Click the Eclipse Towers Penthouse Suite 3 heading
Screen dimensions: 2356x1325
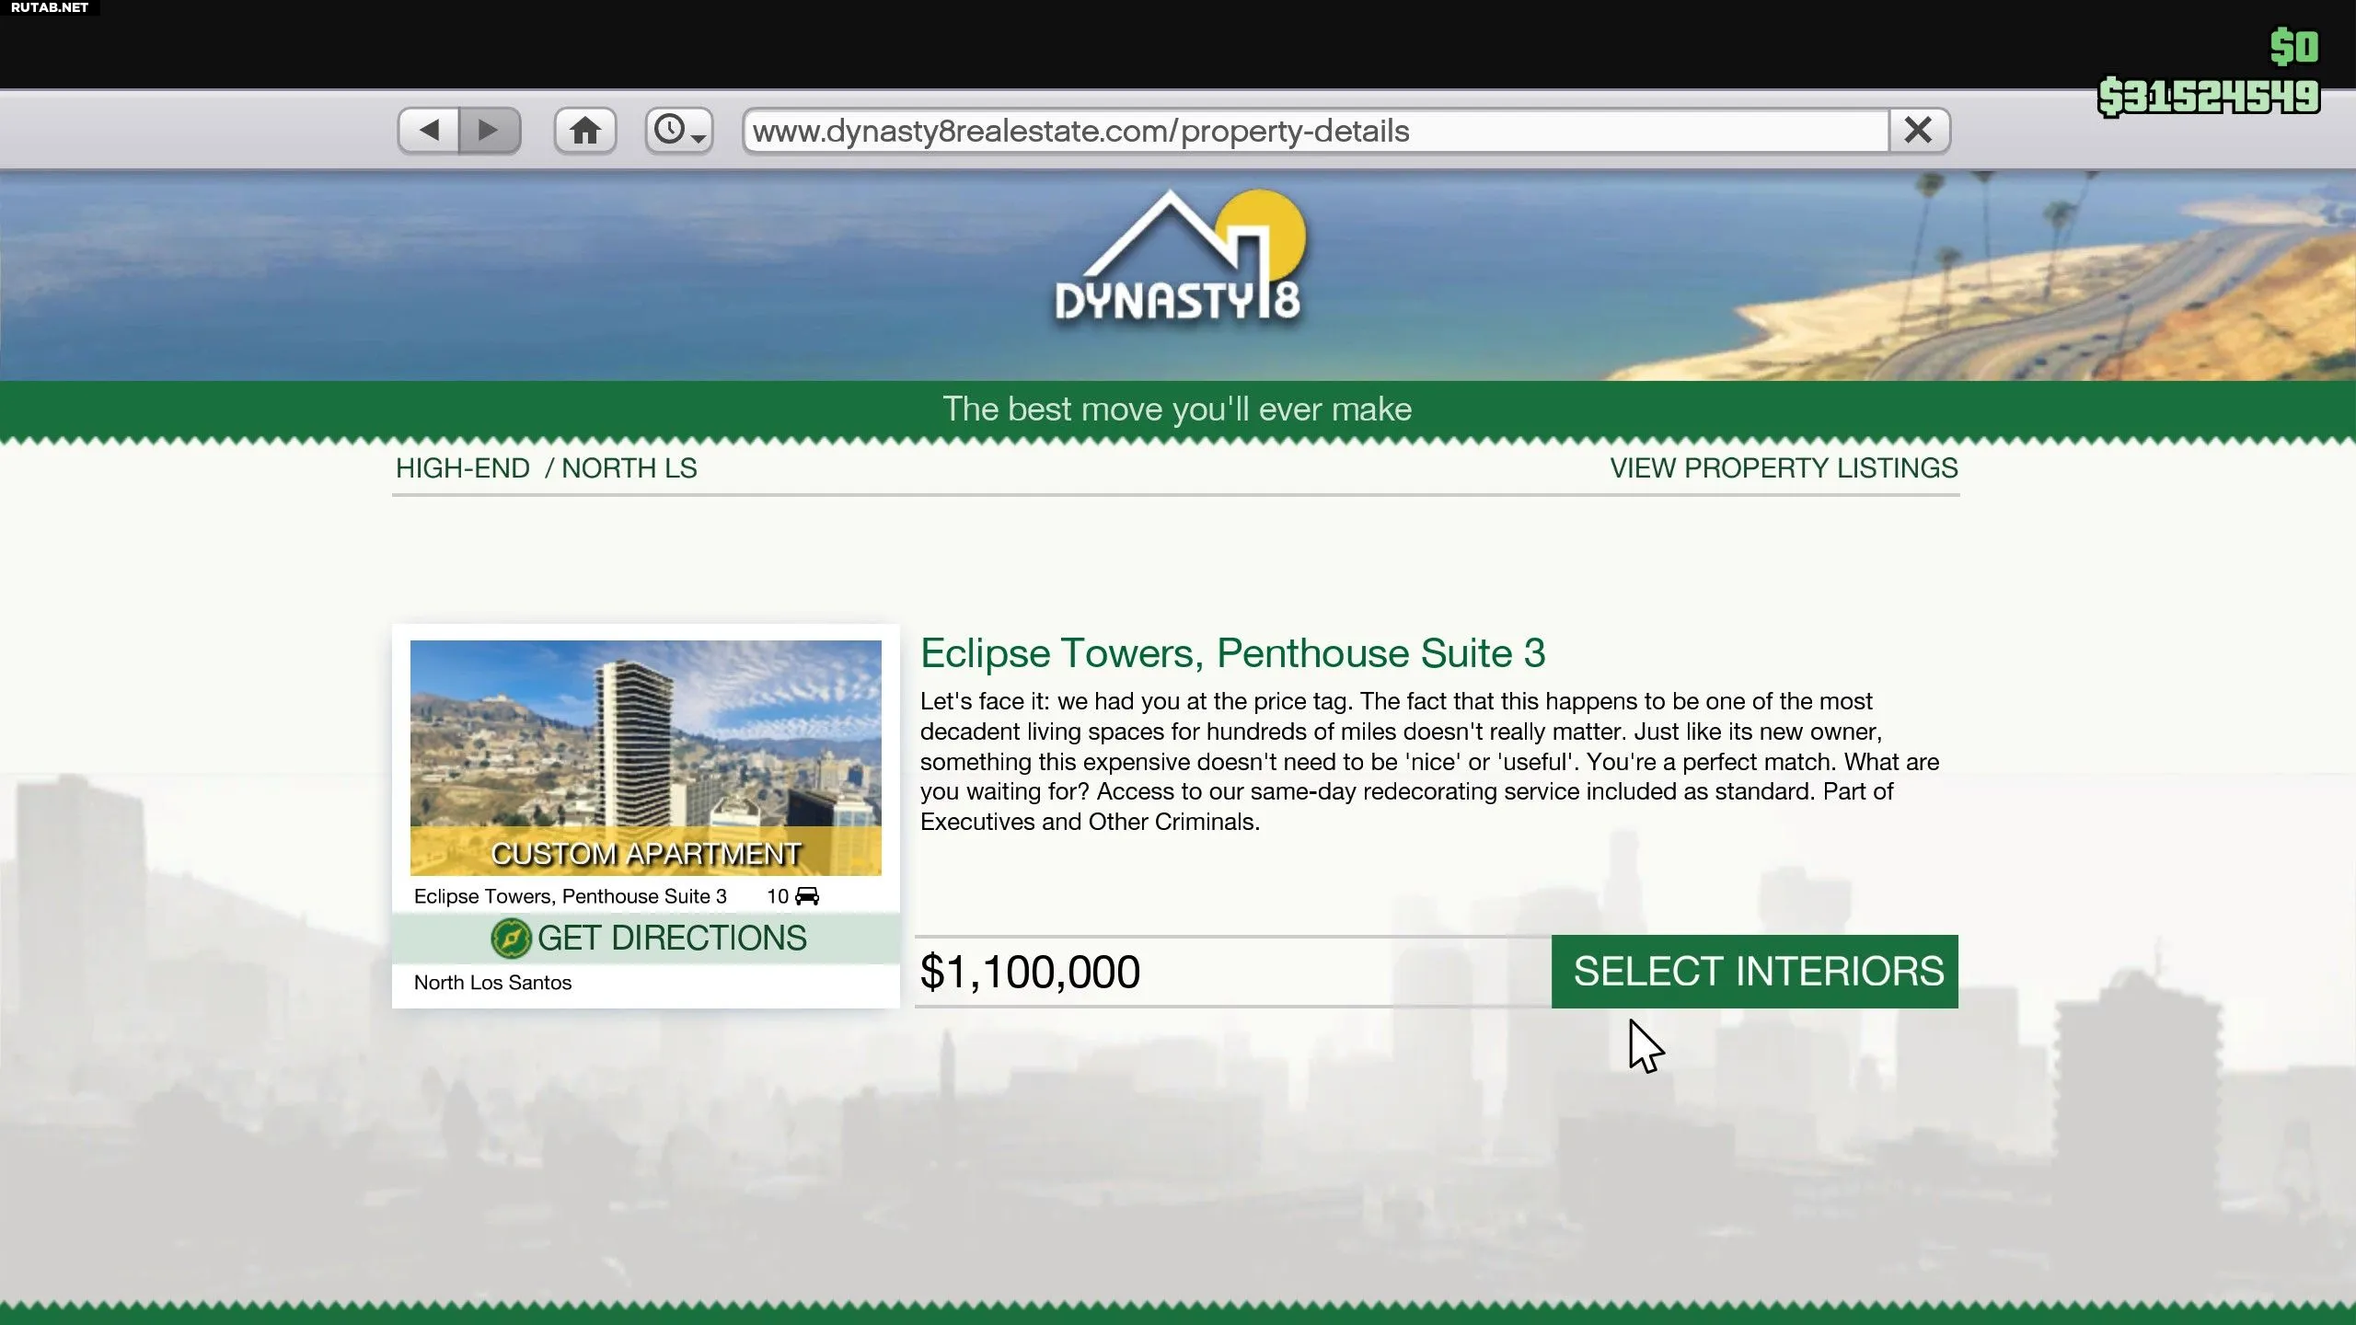[x=1232, y=653]
